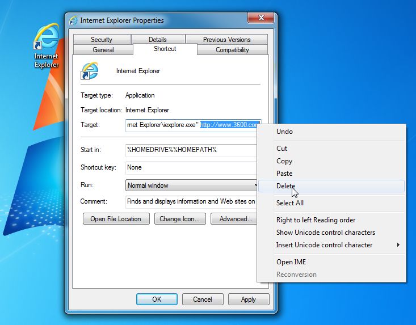
Task: Open the Details tab
Action: [x=158, y=40]
